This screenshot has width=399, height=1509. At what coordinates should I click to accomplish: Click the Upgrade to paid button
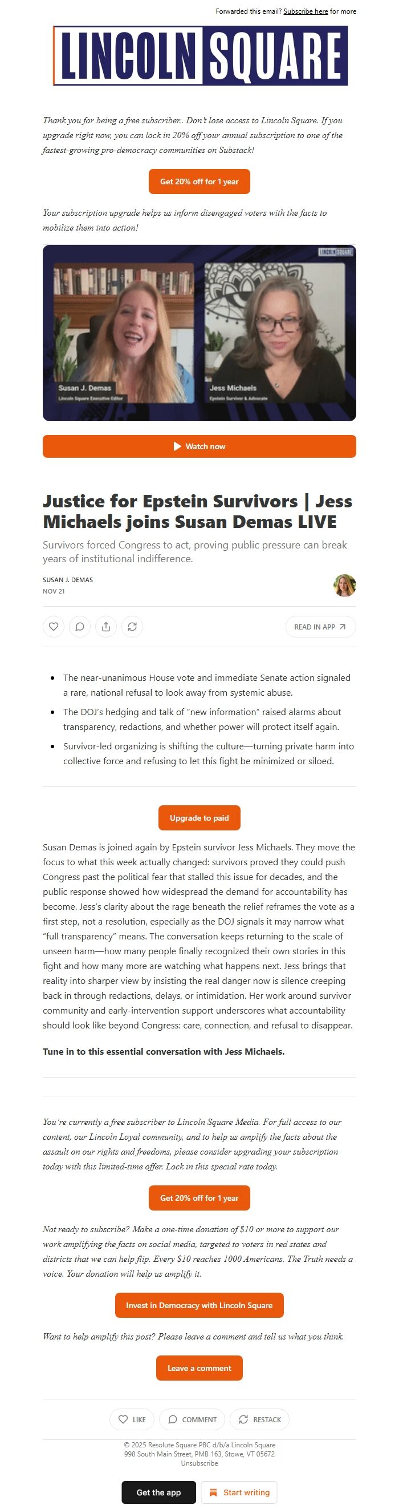pos(199,818)
